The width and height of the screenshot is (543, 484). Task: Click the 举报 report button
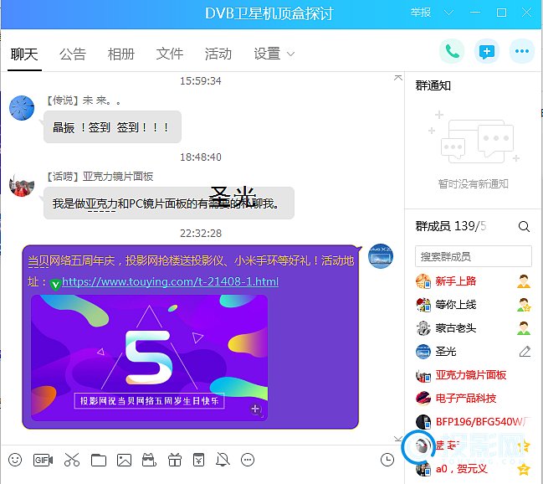(x=420, y=13)
